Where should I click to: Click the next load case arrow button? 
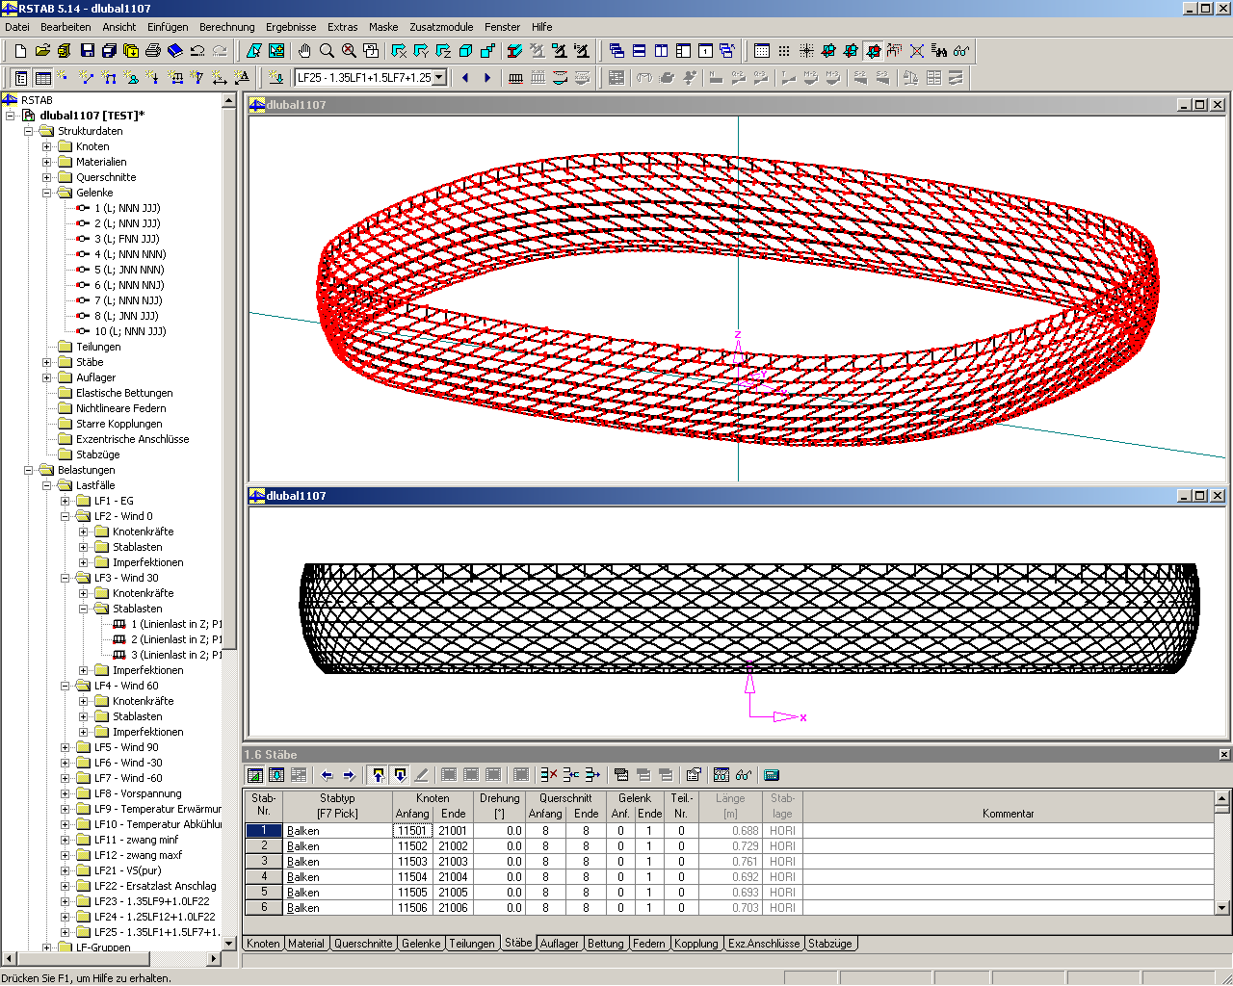pos(487,77)
